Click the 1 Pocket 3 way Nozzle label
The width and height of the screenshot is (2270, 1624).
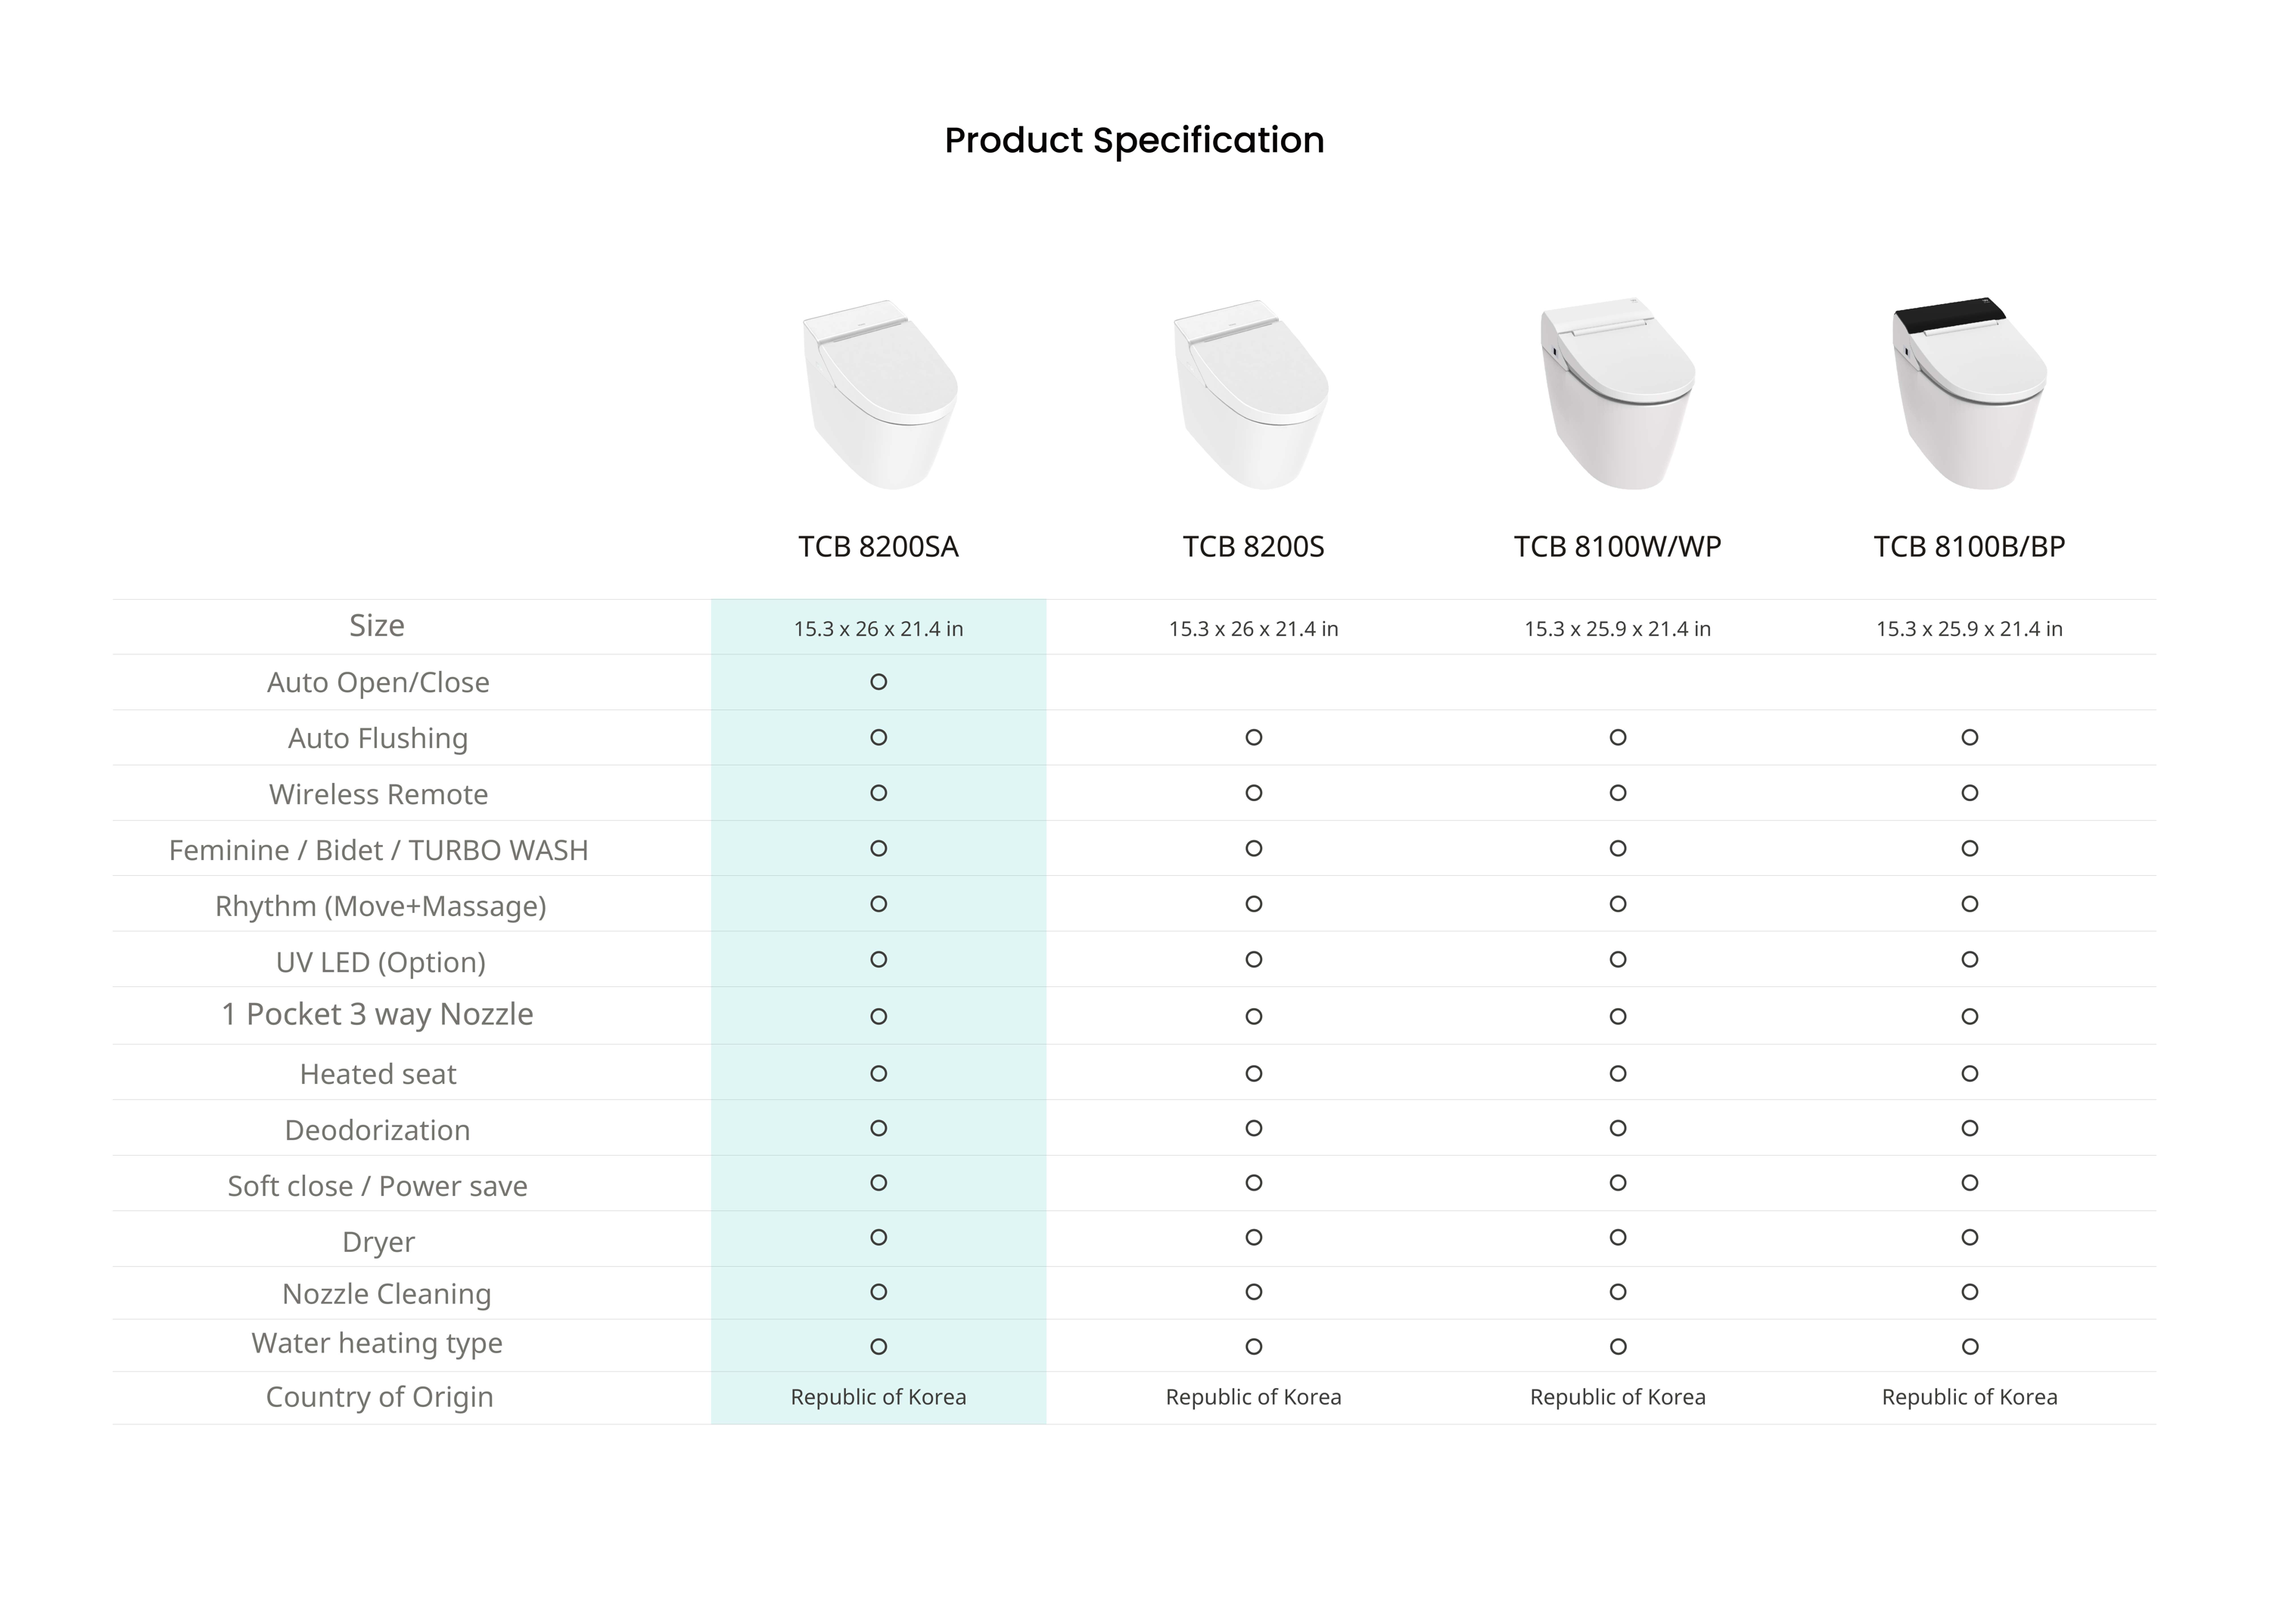[377, 1015]
